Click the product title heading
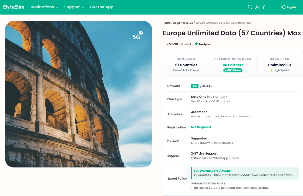Viewport: 303px width, 196px height. pyautogui.click(x=232, y=33)
